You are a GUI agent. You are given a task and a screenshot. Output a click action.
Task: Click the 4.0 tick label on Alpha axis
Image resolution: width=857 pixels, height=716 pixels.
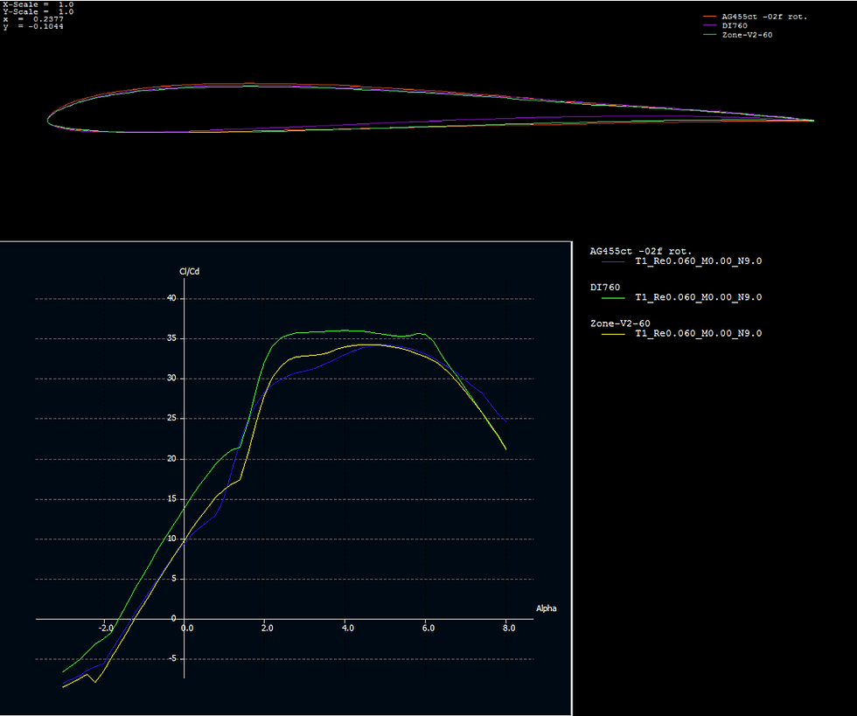click(x=348, y=628)
